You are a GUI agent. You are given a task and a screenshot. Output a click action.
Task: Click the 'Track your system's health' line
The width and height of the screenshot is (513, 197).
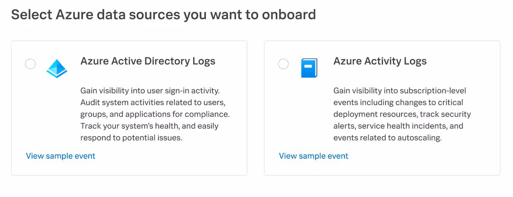149,126
